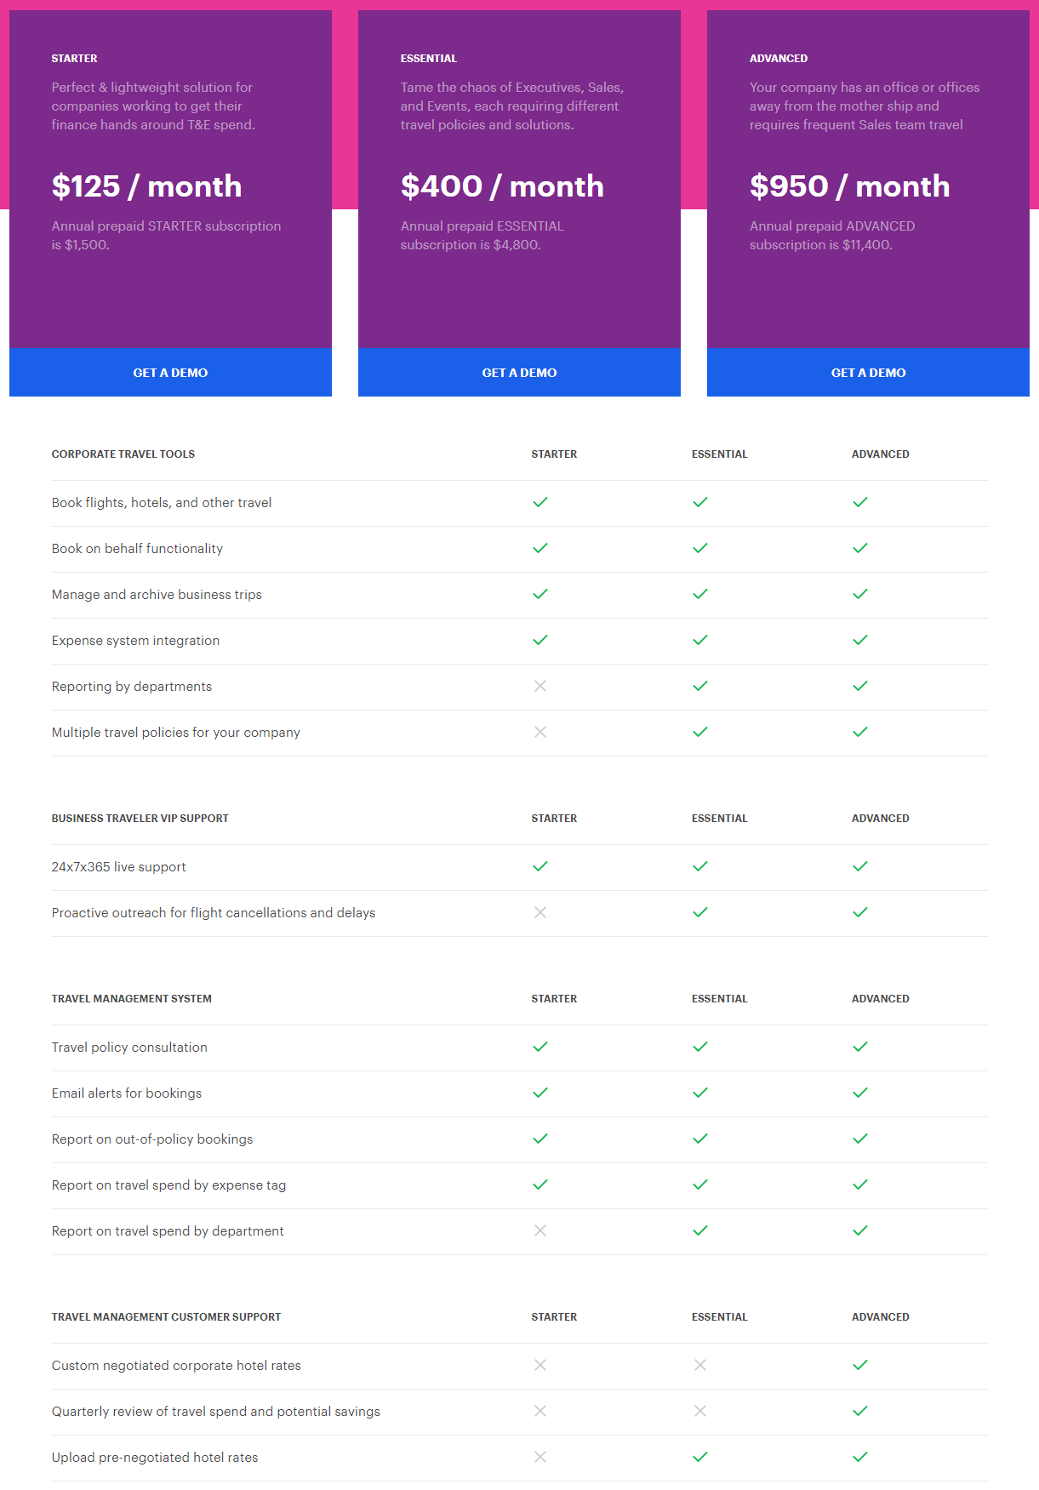The width and height of the screenshot is (1039, 1490).
Task: Click Advanced checkmark for Email alerts for bookings
Action: click(x=860, y=1093)
